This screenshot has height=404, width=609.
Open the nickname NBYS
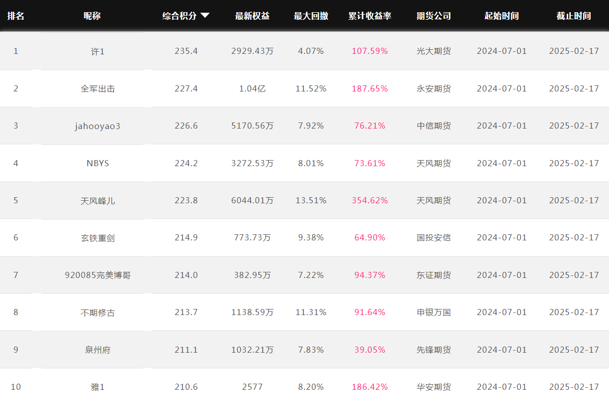(x=98, y=163)
